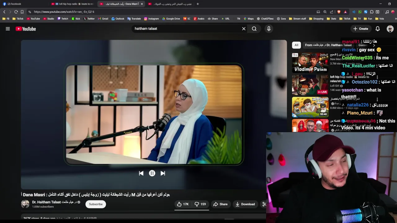Open the red-background three men video thumbnail
The width and height of the screenshot is (397, 223).
pos(310,126)
